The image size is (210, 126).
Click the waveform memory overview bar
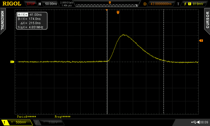107,5
